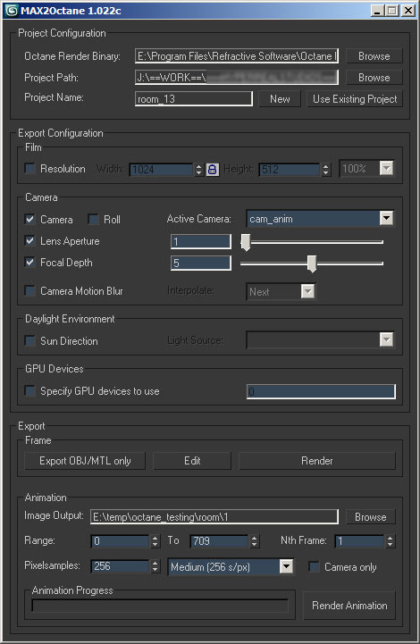Click the Focal Depth value field
The width and height of the screenshot is (420, 644).
click(x=201, y=263)
